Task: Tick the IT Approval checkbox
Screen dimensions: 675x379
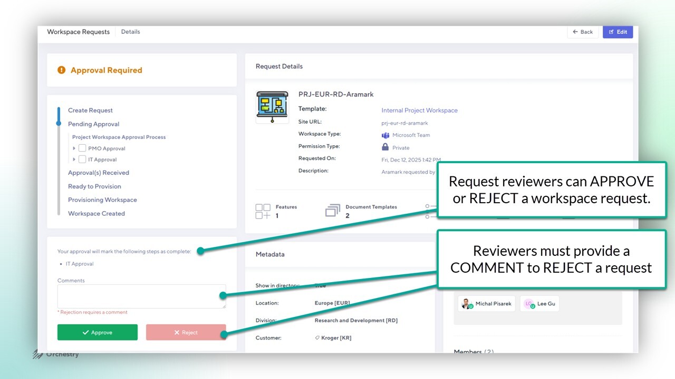Action: tap(82, 159)
